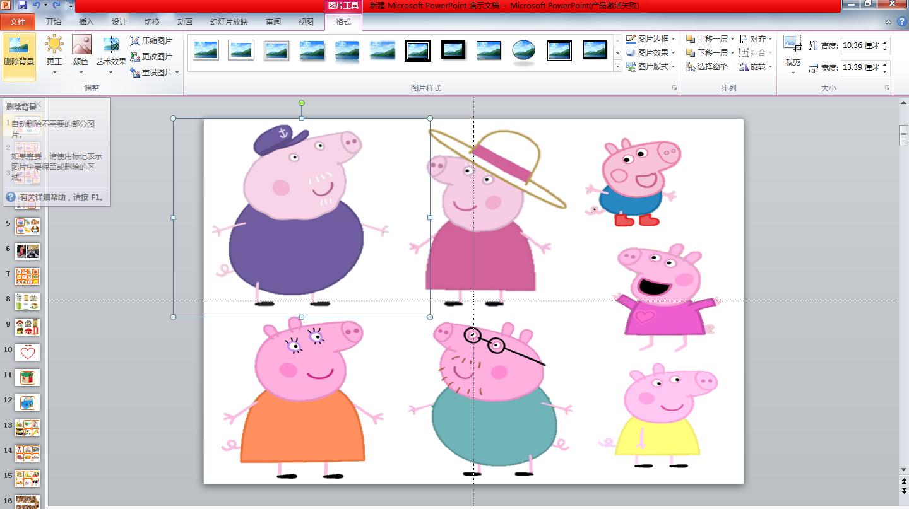Expand the full picture styles gallery
The height and width of the screenshot is (509, 909).
[x=618, y=66]
